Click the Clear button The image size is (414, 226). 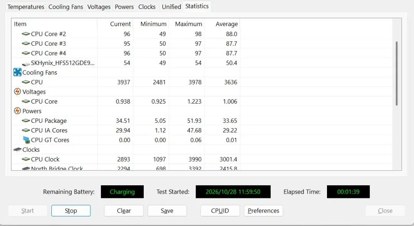point(124,211)
